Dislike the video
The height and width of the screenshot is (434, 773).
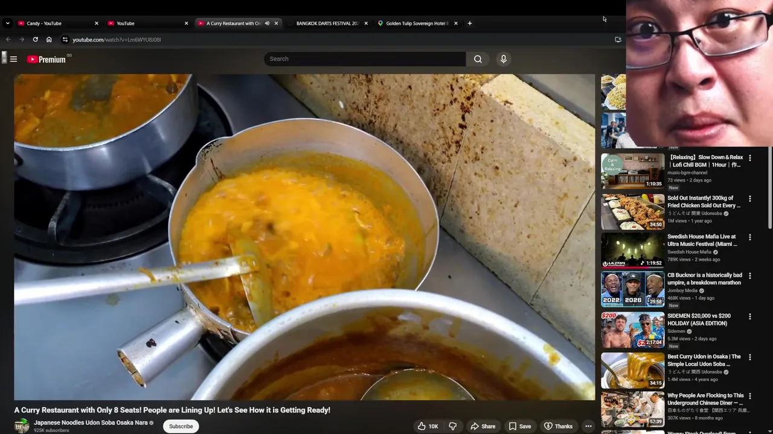tap(452, 426)
